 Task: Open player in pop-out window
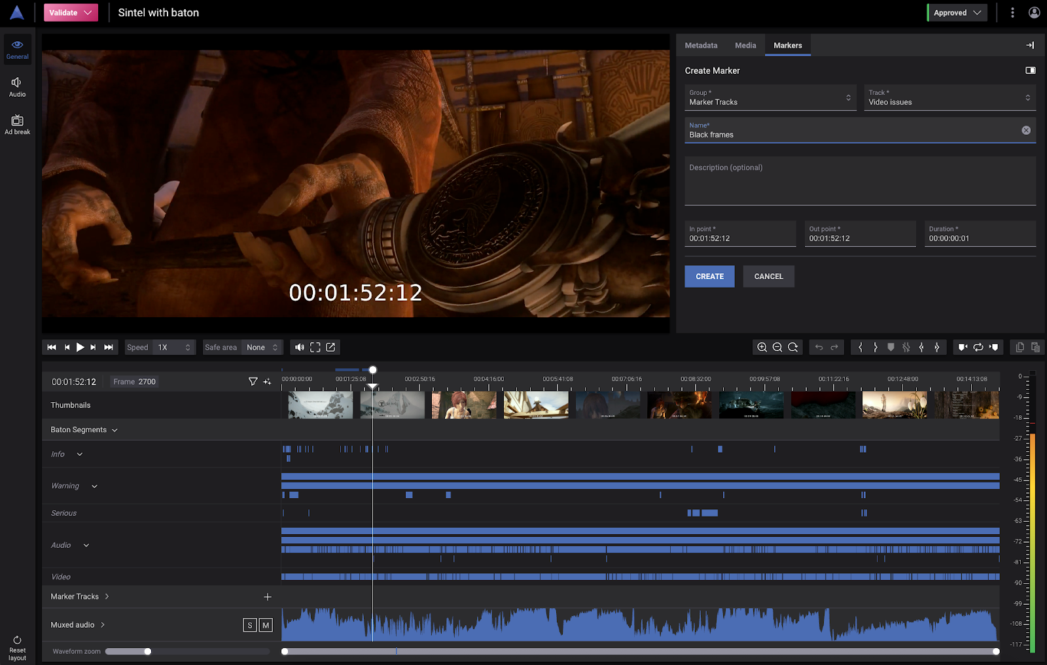coord(331,347)
